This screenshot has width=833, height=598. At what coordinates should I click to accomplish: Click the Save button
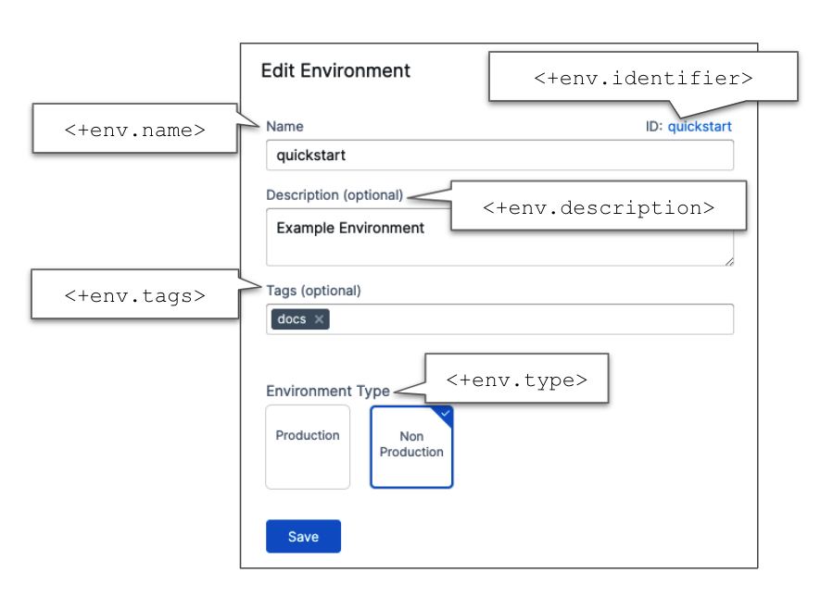(x=303, y=537)
